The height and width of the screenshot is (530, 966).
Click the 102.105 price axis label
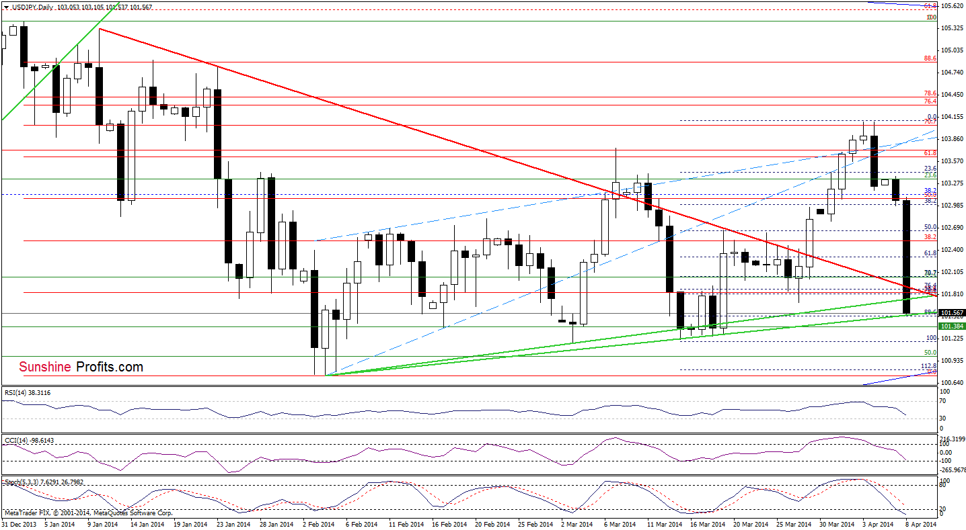[953, 272]
